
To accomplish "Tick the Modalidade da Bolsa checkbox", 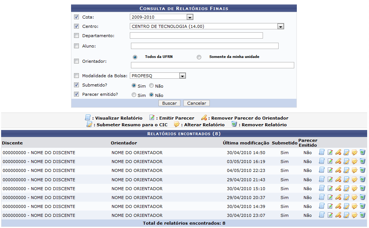I will (x=76, y=76).
